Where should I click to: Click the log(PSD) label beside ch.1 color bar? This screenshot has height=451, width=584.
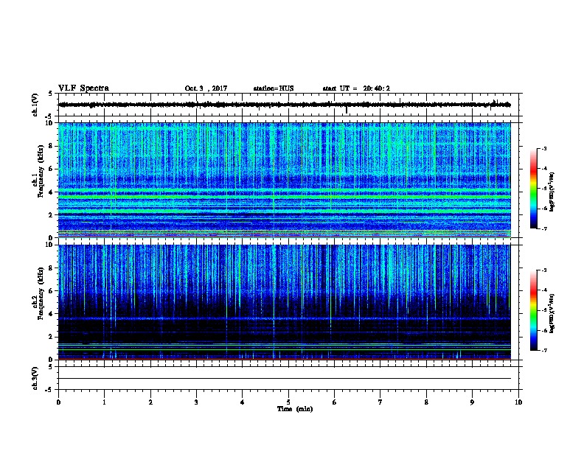(x=552, y=192)
